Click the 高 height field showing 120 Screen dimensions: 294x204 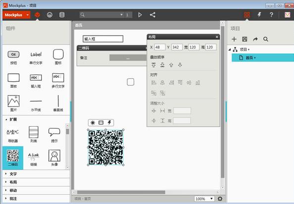[x=211, y=47]
